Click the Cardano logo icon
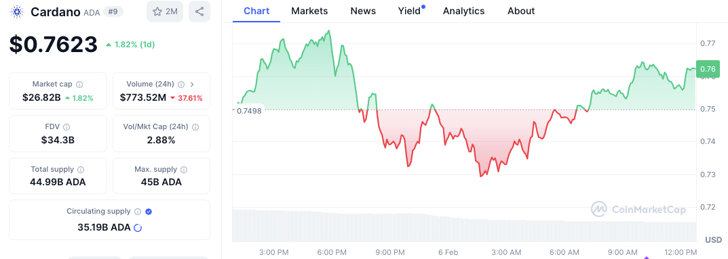The height and width of the screenshot is (259, 728). click(x=17, y=12)
